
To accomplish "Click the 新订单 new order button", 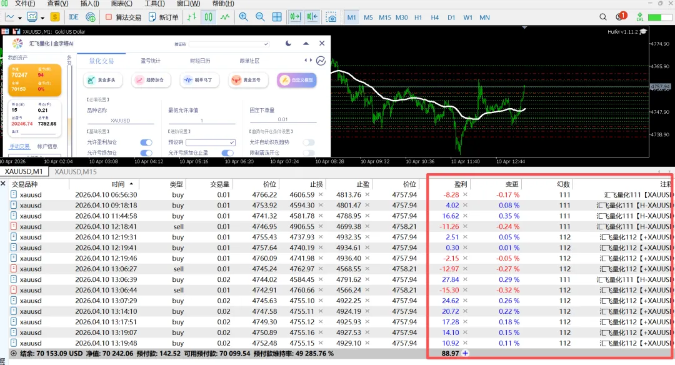I will click(x=163, y=17).
